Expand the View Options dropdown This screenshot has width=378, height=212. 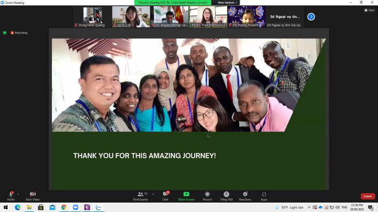(x=227, y=2)
